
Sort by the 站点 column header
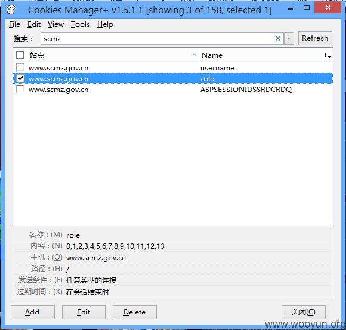coord(113,55)
